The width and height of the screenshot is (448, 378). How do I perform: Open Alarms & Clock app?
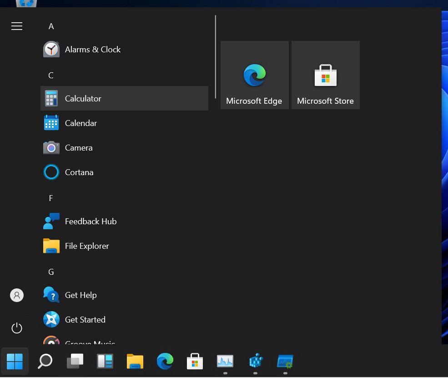coord(124,50)
